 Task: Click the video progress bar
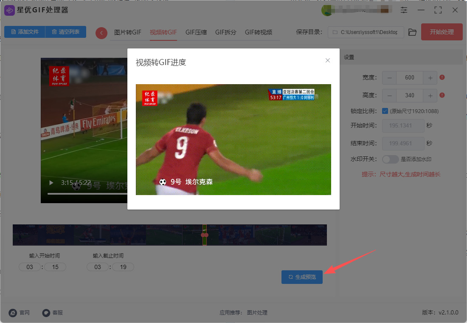click(x=87, y=193)
